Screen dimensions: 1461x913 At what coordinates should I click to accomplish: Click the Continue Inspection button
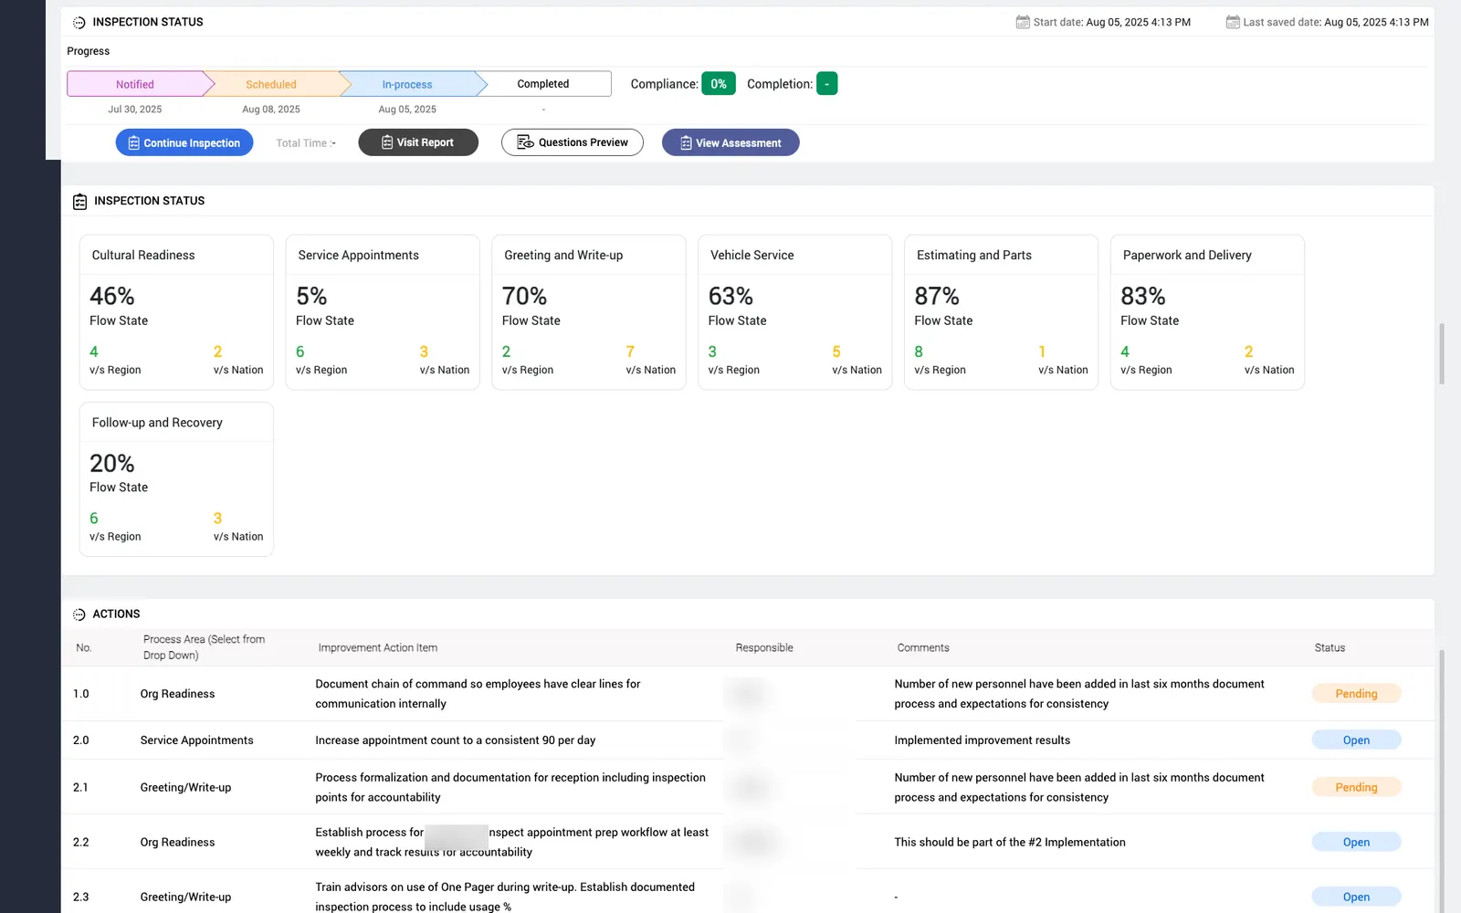point(184,142)
